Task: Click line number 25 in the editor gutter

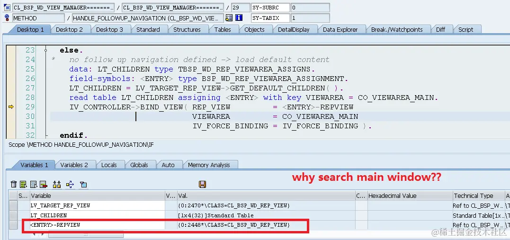Action: (30, 69)
